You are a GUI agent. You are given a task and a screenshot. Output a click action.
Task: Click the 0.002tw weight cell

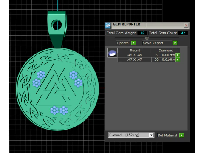tap(168, 55)
